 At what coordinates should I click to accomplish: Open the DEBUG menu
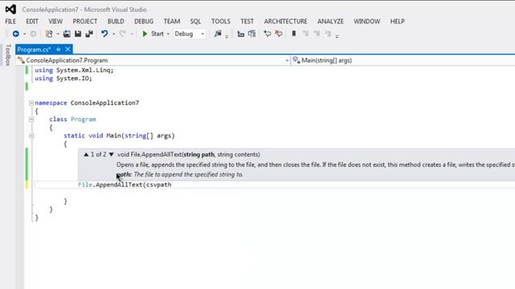point(143,22)
